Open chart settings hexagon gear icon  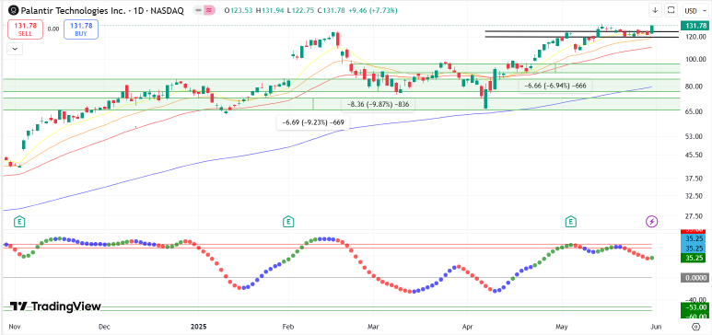pos(695,327)
